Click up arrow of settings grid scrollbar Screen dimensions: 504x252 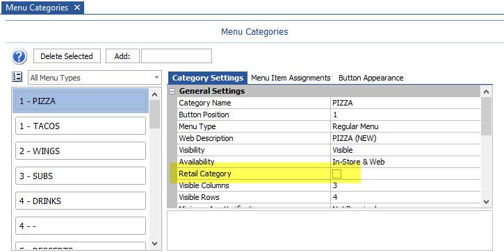[x=486, y=92]
